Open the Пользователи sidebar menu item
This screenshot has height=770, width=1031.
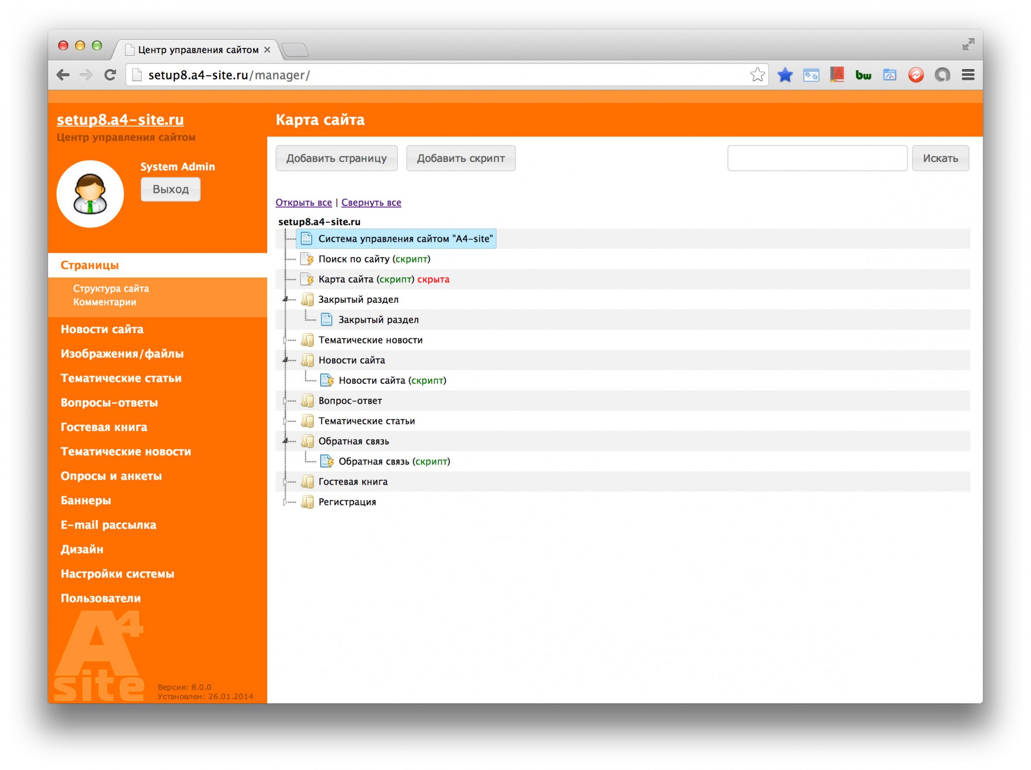101,598
